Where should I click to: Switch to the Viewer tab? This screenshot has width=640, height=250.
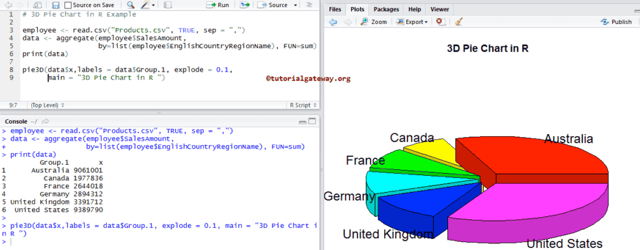pyautogui.click(x=439, y=9)
